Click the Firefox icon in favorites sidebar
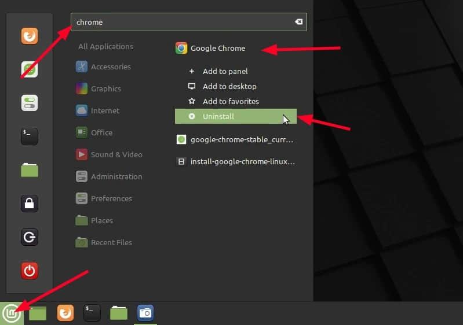The width and height of the screenshot is (463, 325). pyautogui.click(x=30, y=36)
